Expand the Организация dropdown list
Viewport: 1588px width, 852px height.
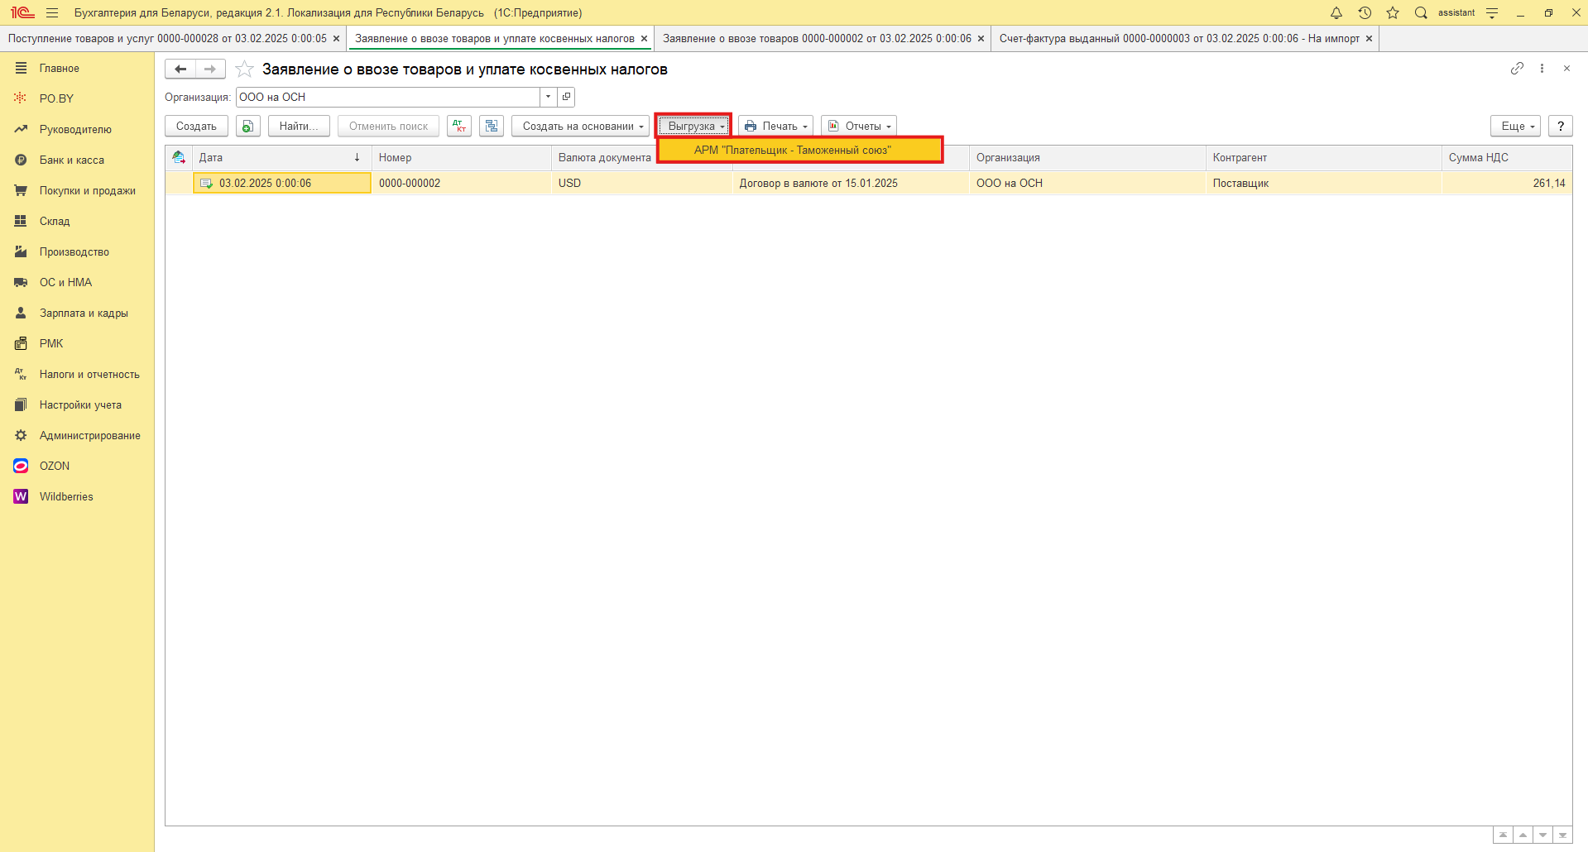(x=548, y=97)
